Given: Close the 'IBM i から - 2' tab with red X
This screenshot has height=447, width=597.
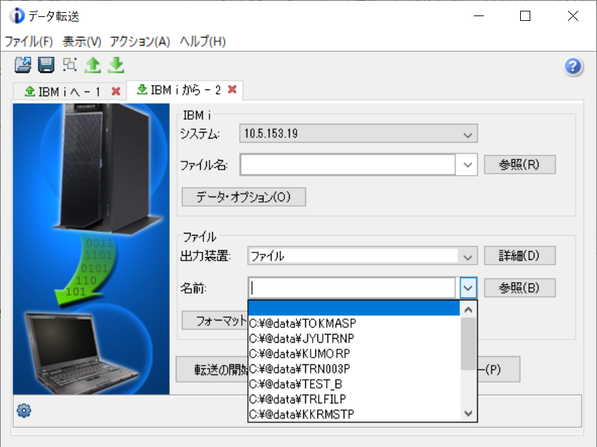Looking at the screenshot, I should (x=232, y=90).
